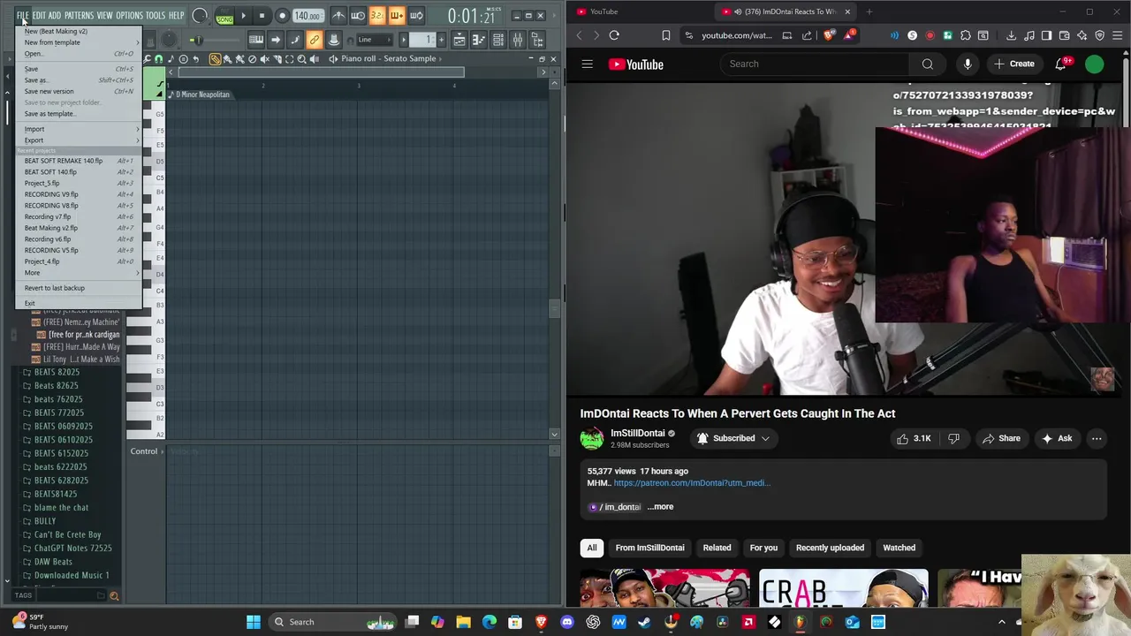Toggle the SONG/PAT mode switch
This screenshot has height=636, width=1131.
click(224, 16)
